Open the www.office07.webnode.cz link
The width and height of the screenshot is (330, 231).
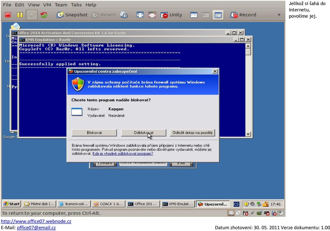[x=36, y=221]
